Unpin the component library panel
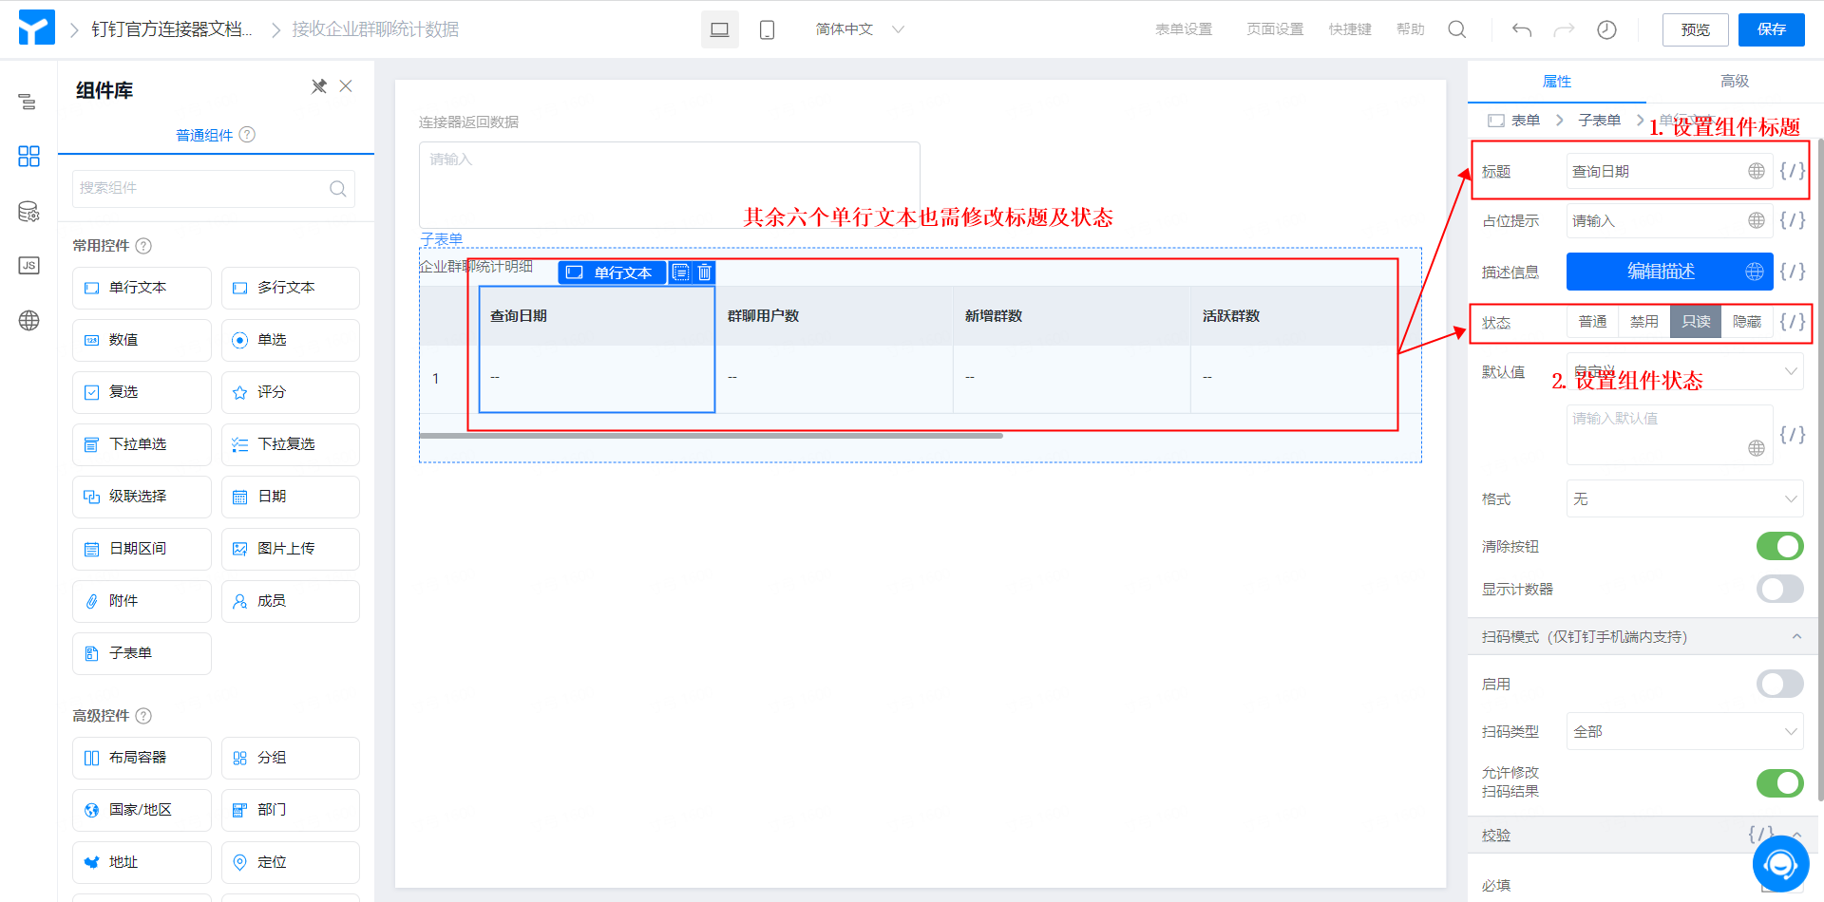1824x902 pixels. [318, 86]
